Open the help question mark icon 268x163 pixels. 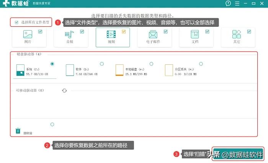point(228,3)
